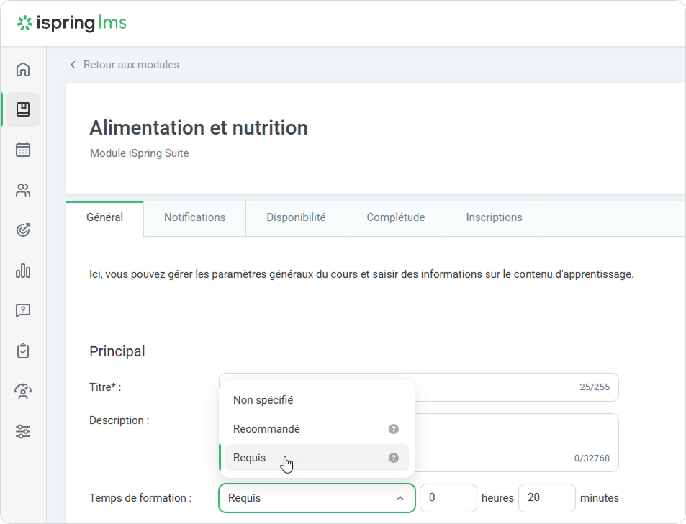This screenshot has width=686, height=524.
Task: Open the home icon in sidebar
Action: [23, 70]
